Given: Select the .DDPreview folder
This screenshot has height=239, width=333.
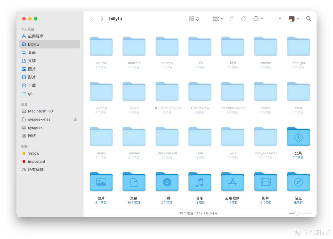Looking at the screenshot, I should (199, 91).
